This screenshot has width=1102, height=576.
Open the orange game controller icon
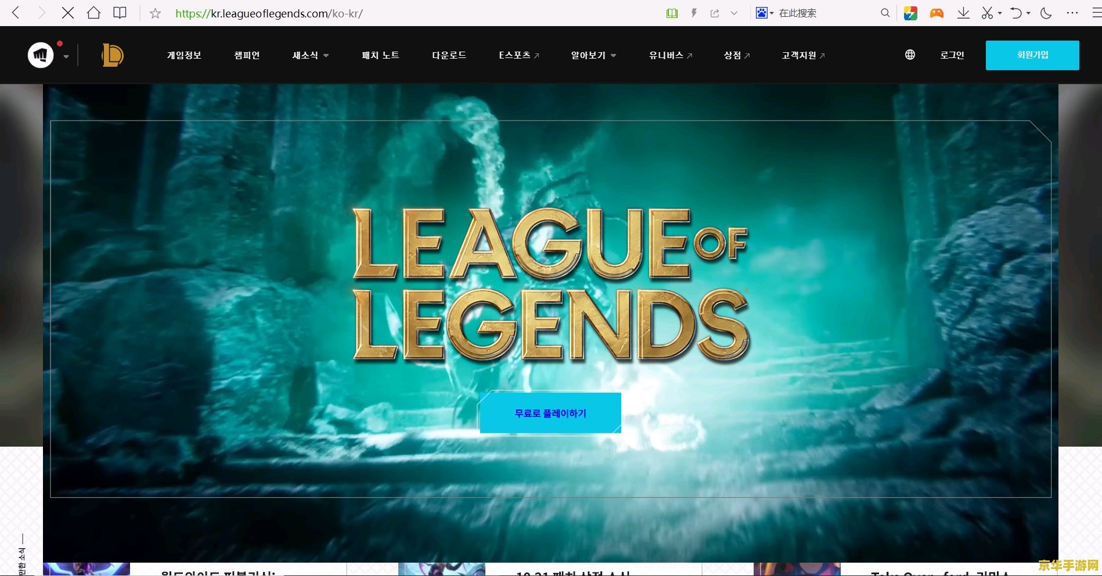click(x=937, y=13)
